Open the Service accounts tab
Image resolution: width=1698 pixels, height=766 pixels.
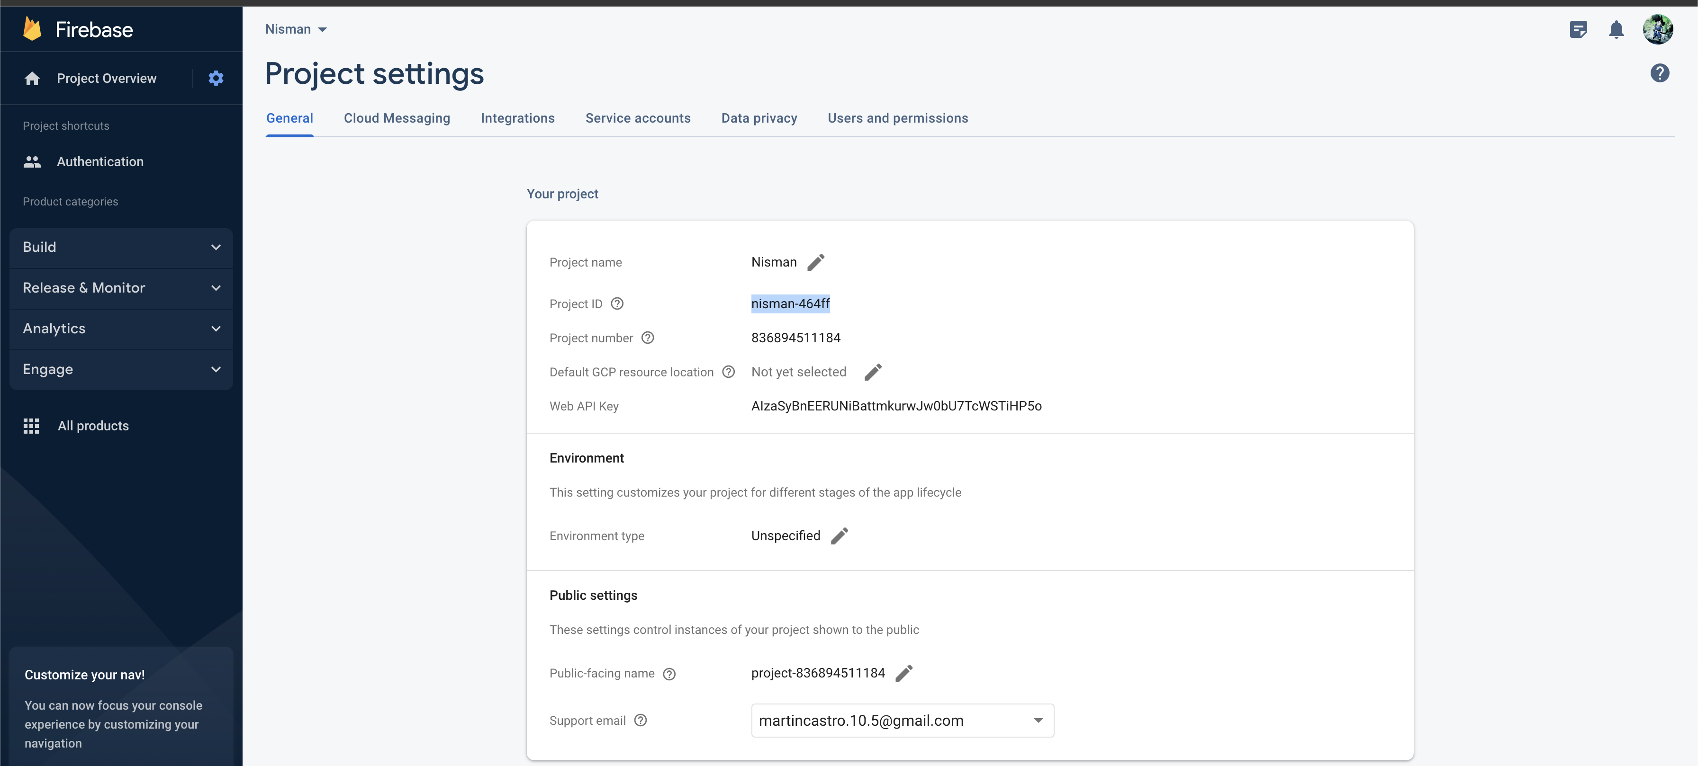[x=637, y=118]
